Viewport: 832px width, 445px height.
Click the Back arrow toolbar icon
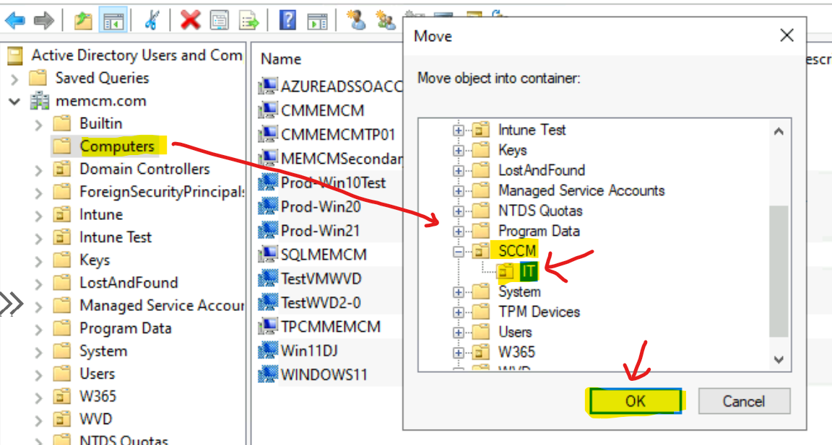coord(14,20)
